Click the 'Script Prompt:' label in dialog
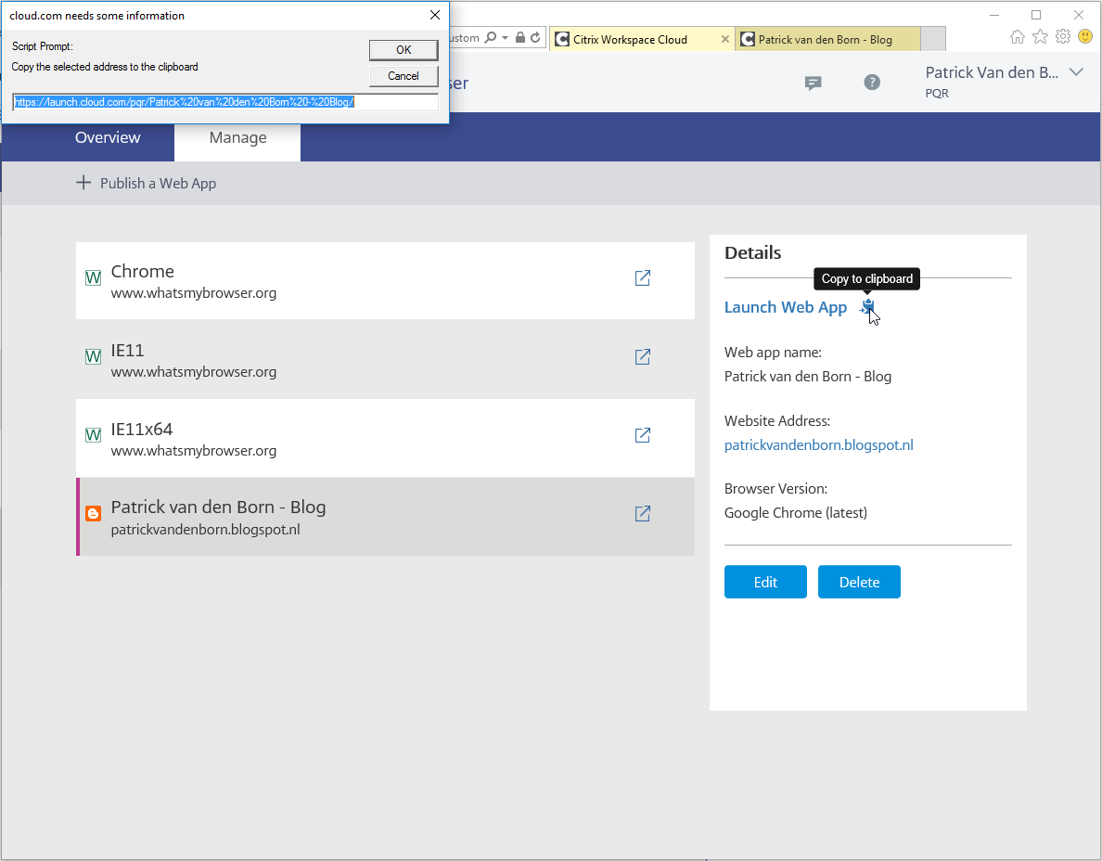1102x861 pixels. pos(42,46)
